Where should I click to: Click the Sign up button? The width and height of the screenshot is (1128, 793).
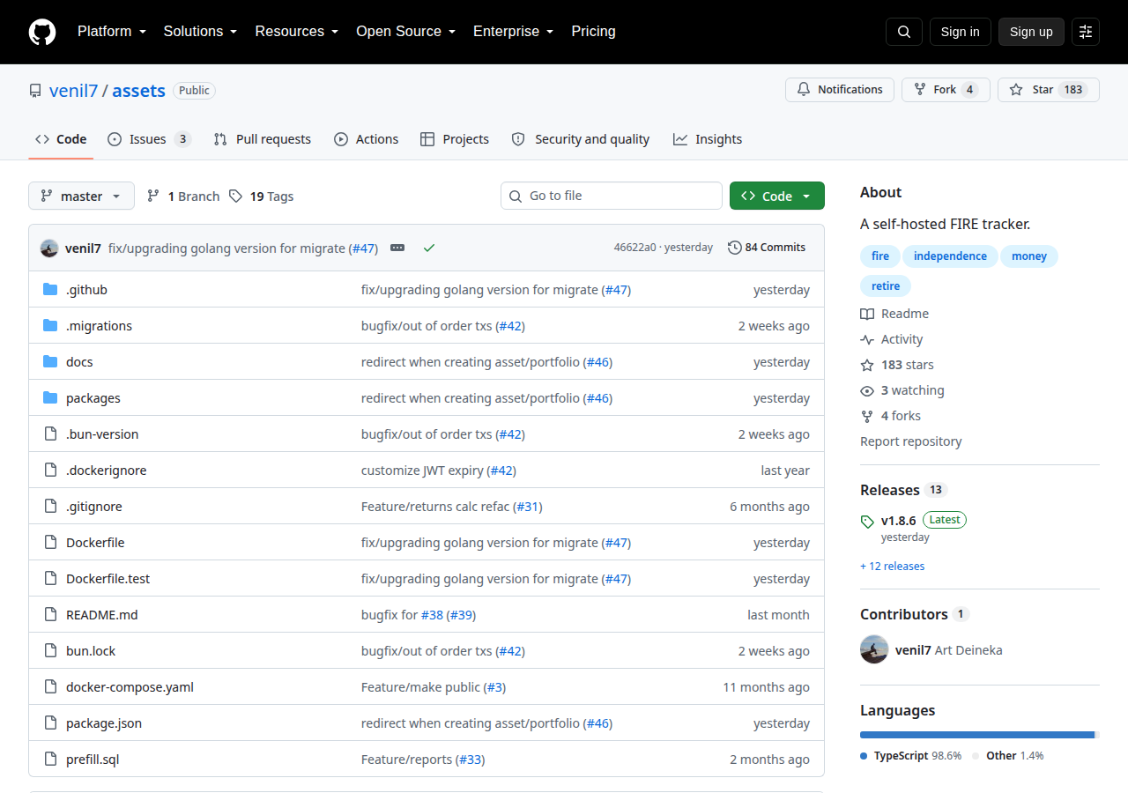point(1031,32)
